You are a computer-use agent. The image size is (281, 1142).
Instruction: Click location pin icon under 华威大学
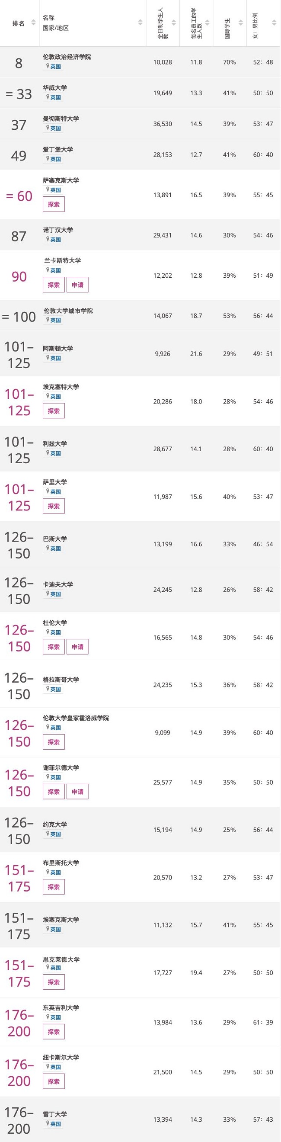48,97
